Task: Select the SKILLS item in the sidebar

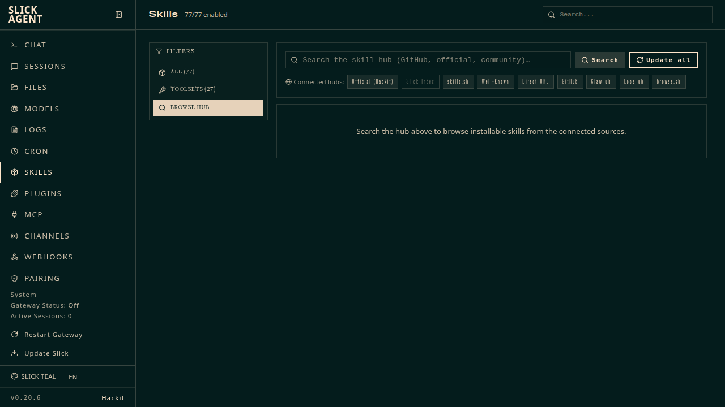Action: [68, 172]
